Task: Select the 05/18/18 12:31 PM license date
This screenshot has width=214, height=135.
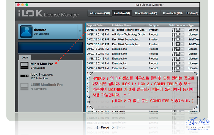Action: coord(98,30)
